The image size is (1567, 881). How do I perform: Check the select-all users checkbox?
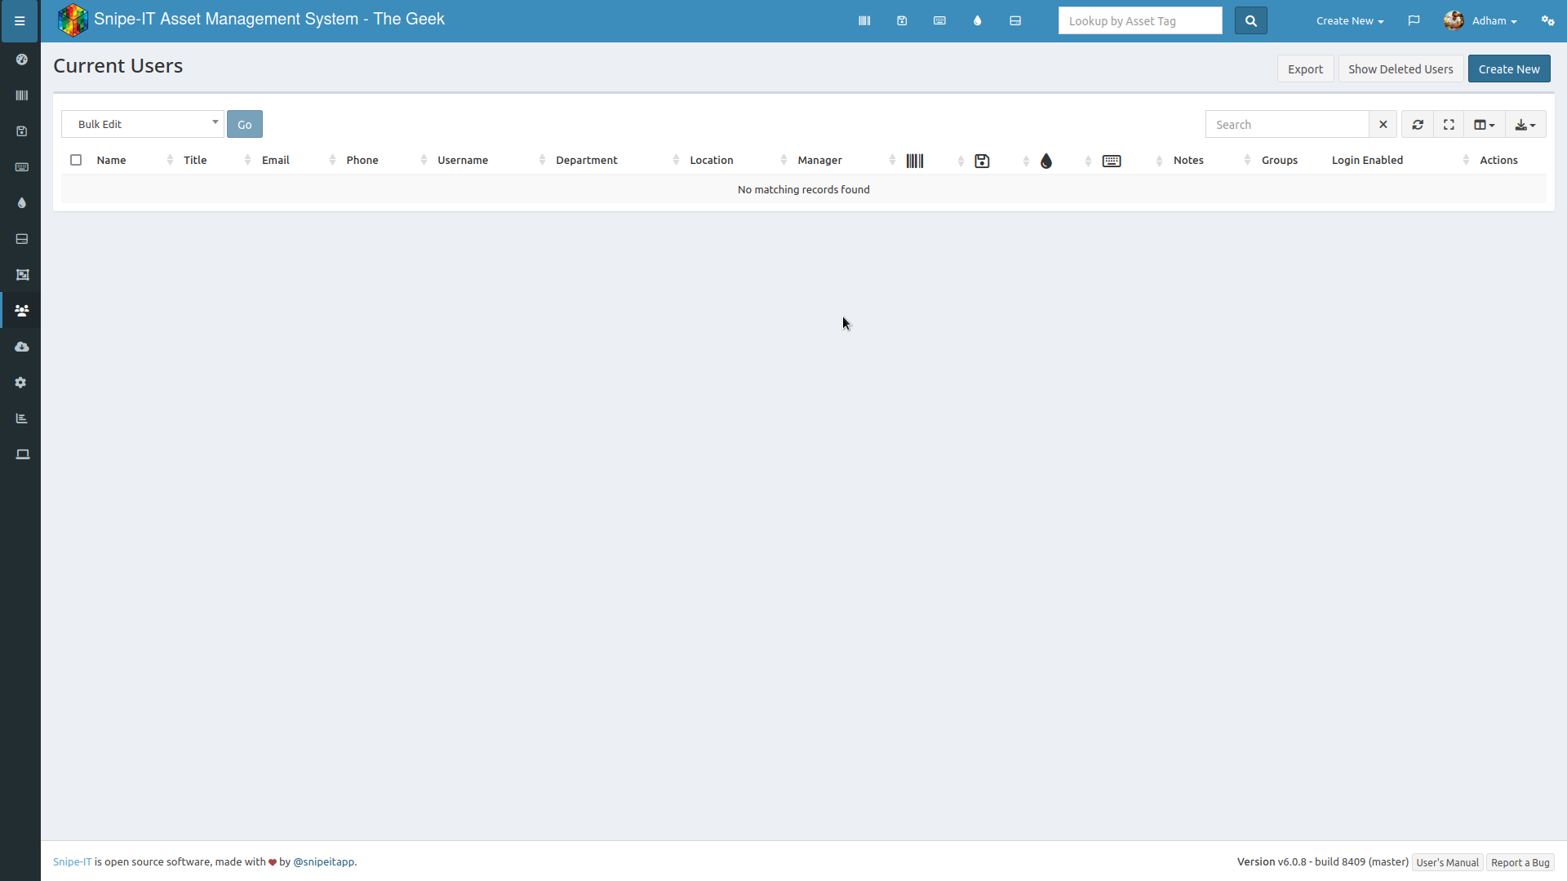76,160
